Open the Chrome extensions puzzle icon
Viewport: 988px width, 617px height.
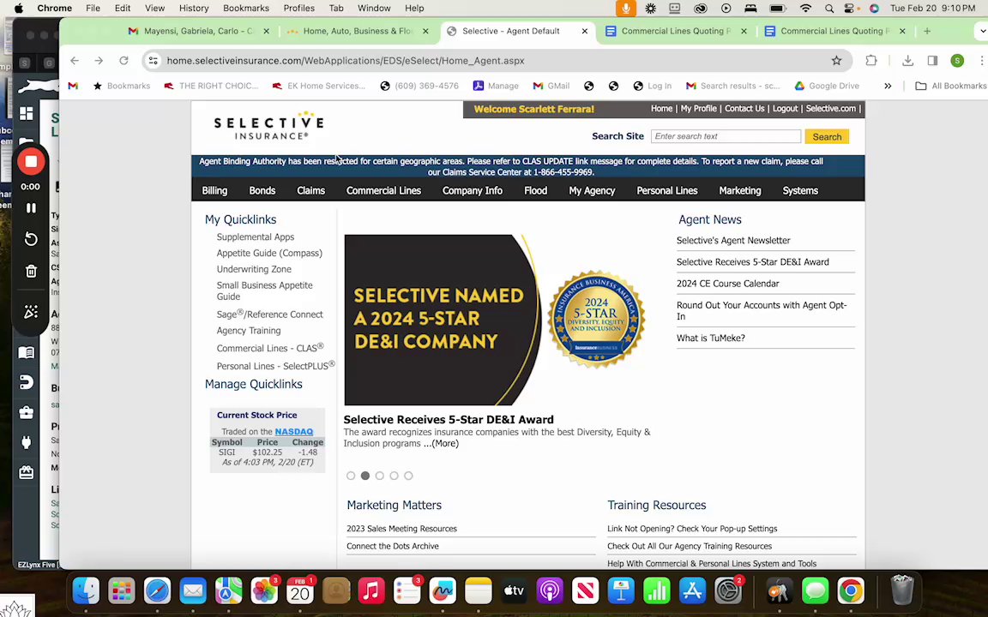point(871,61)
